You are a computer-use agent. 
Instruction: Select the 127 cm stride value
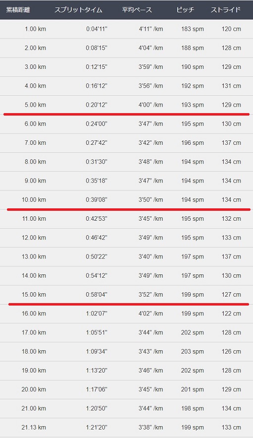click(x=231, y=295)
